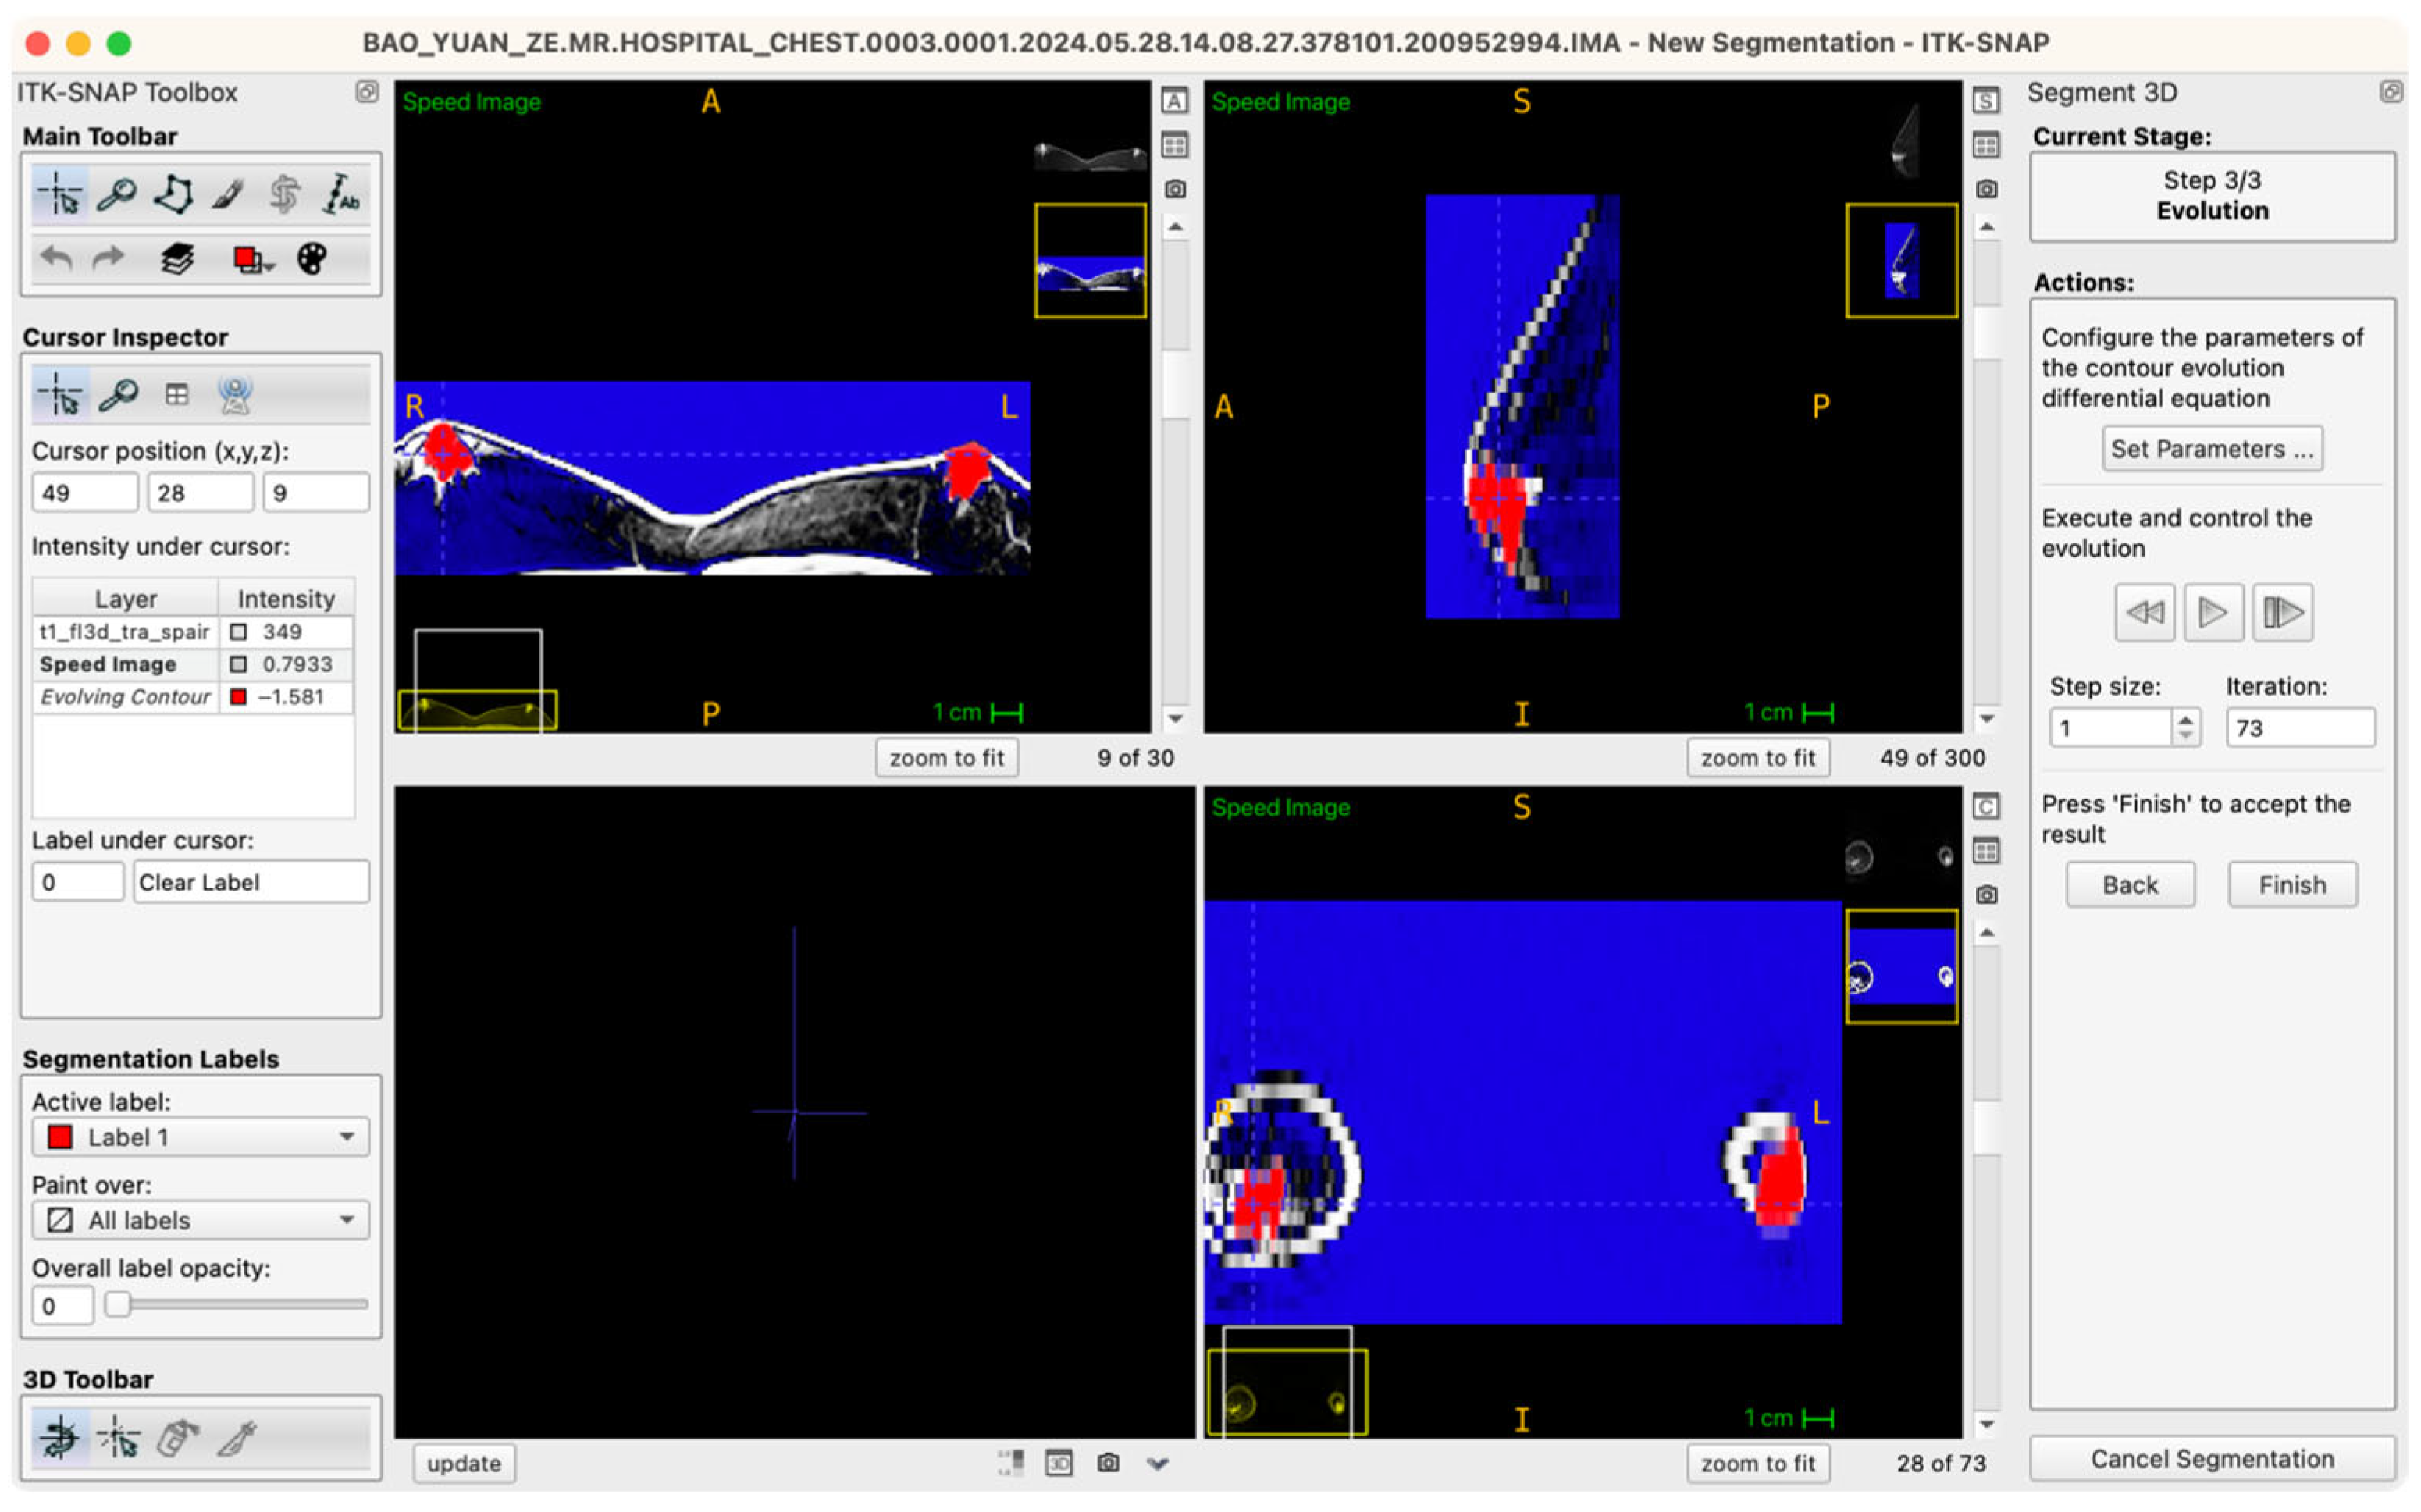Click the Set Parameters button

click(2211, 449)
